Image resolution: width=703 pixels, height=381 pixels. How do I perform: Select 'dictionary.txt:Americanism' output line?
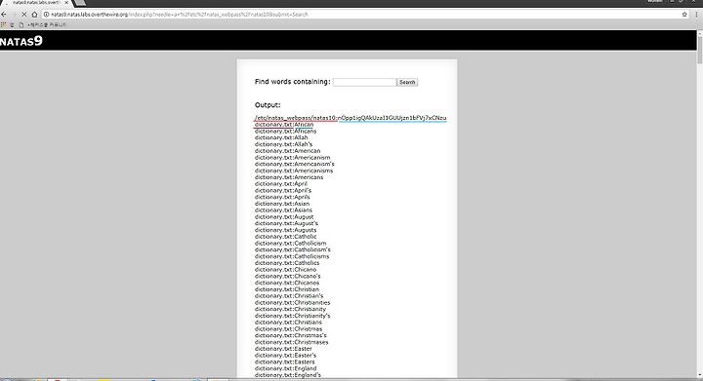[292, 158]
